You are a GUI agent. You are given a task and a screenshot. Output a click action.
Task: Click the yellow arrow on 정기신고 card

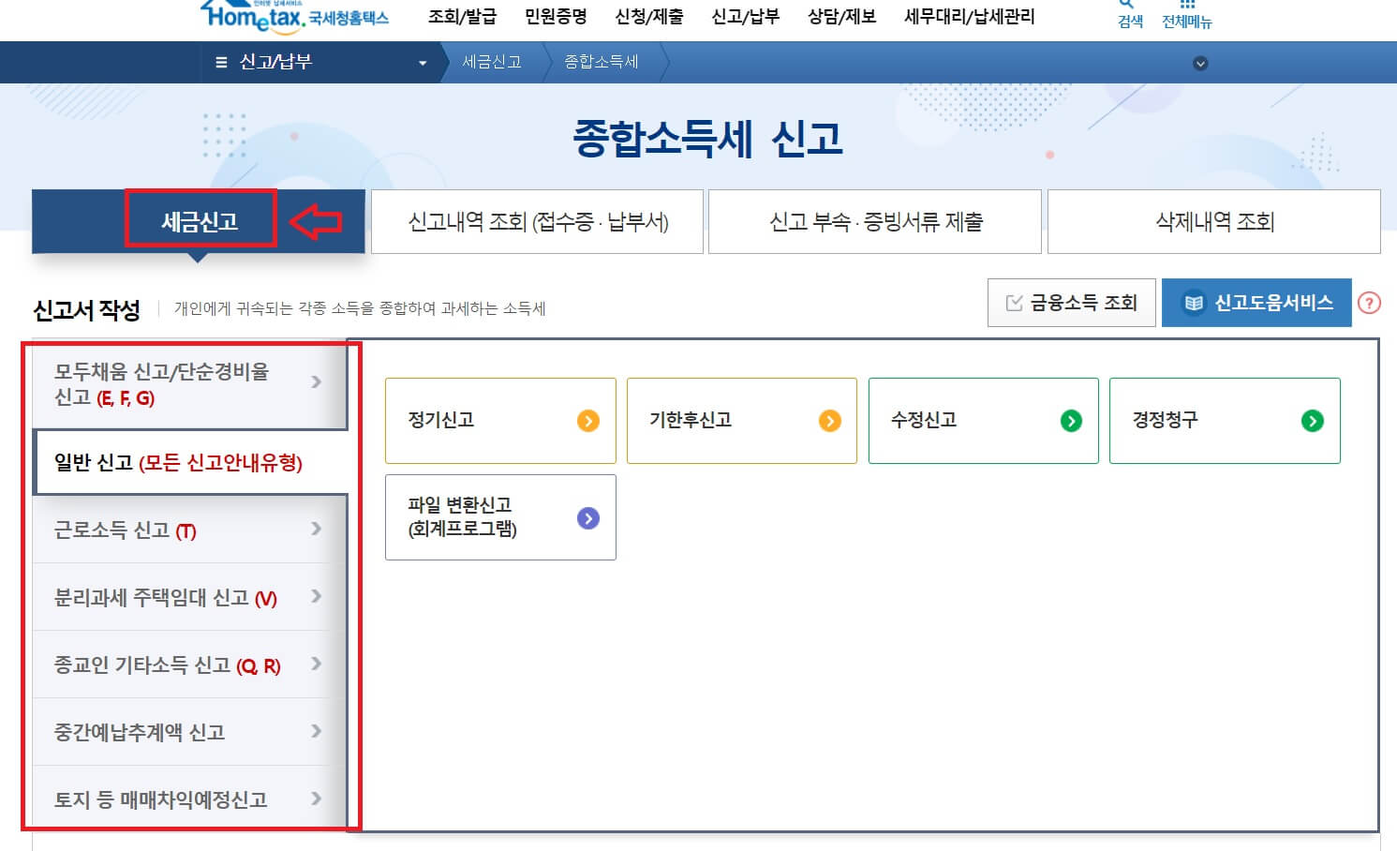[587, 421]
